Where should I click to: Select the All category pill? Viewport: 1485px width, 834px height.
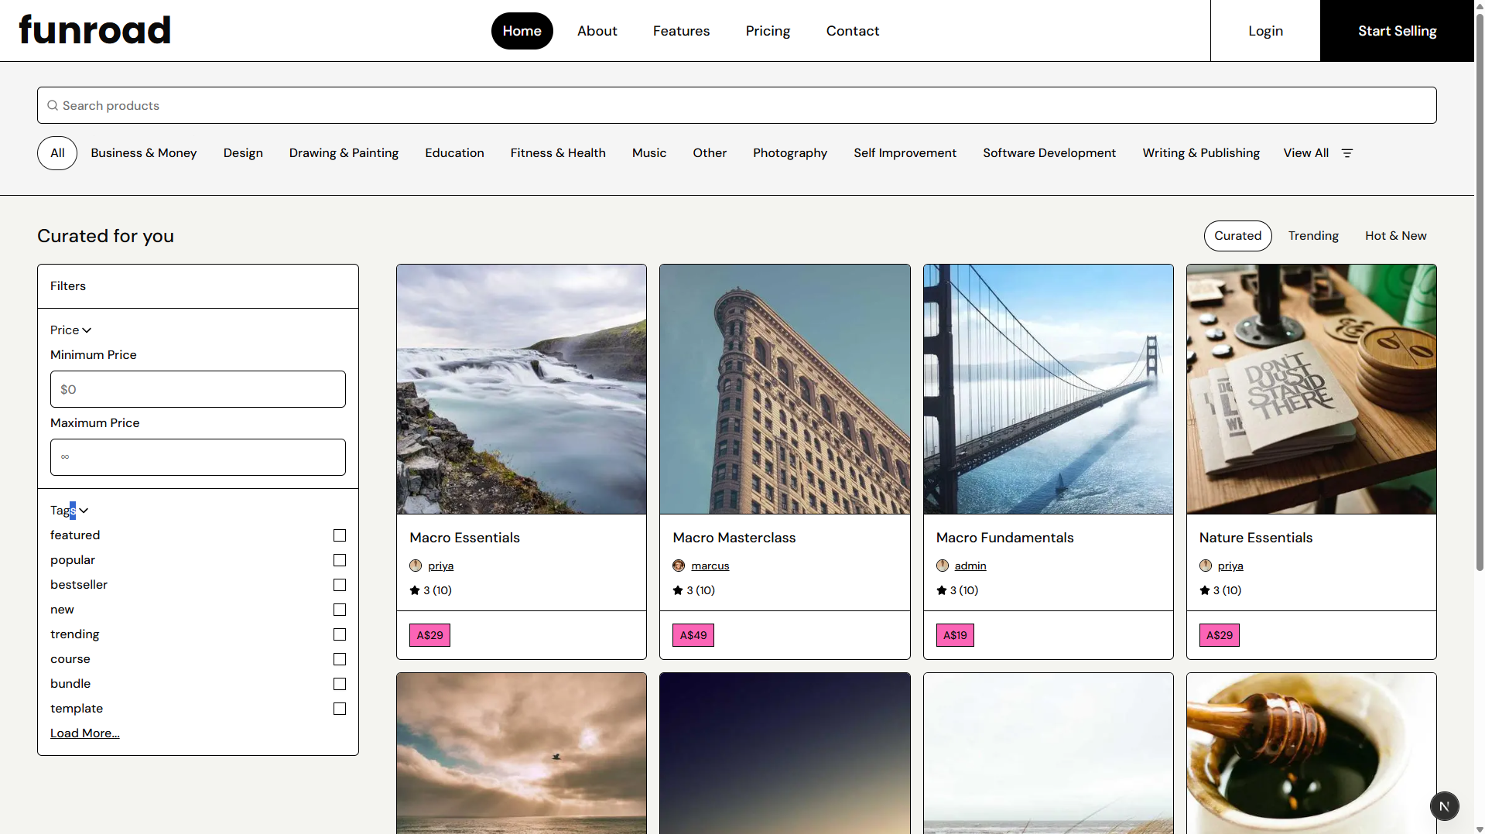[x=57, y=153]
